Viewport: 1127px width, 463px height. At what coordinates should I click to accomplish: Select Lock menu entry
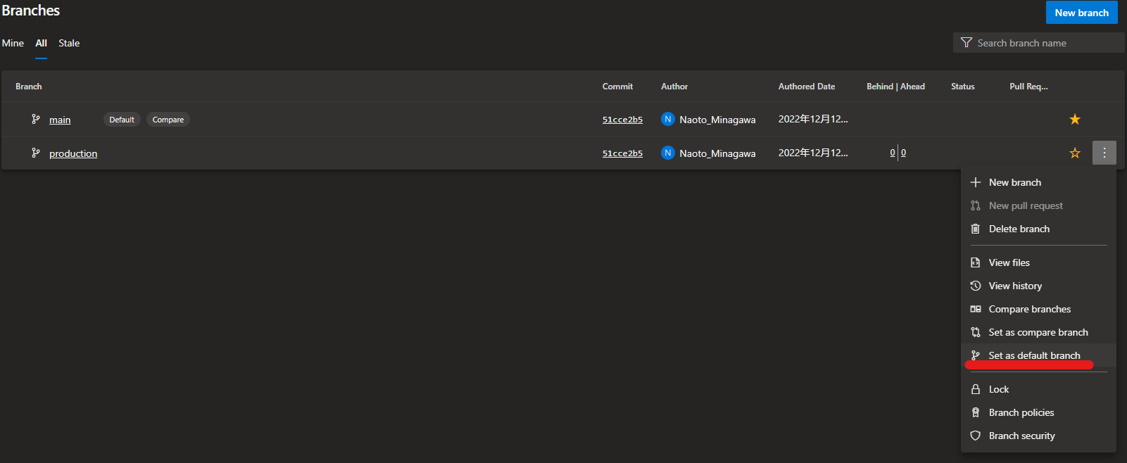tap(1038, 389)
